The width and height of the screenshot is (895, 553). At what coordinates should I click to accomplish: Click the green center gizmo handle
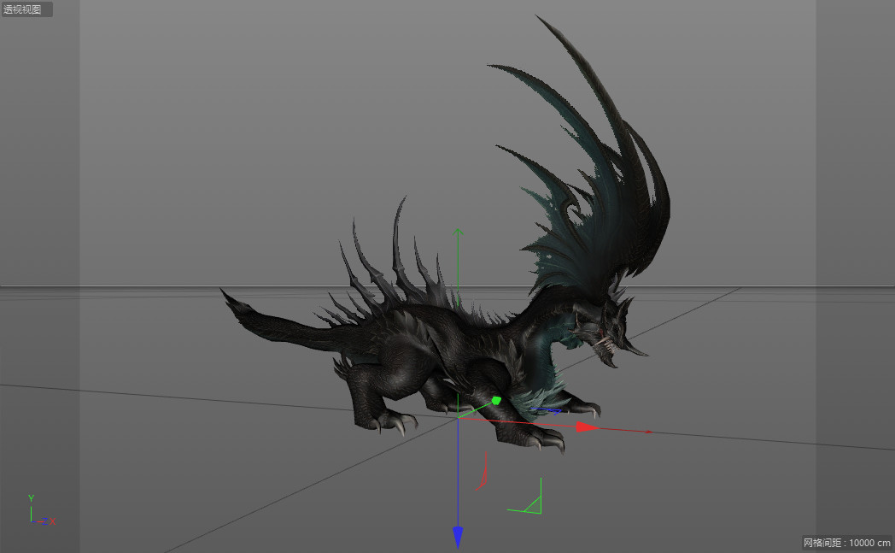click(497, 399)
